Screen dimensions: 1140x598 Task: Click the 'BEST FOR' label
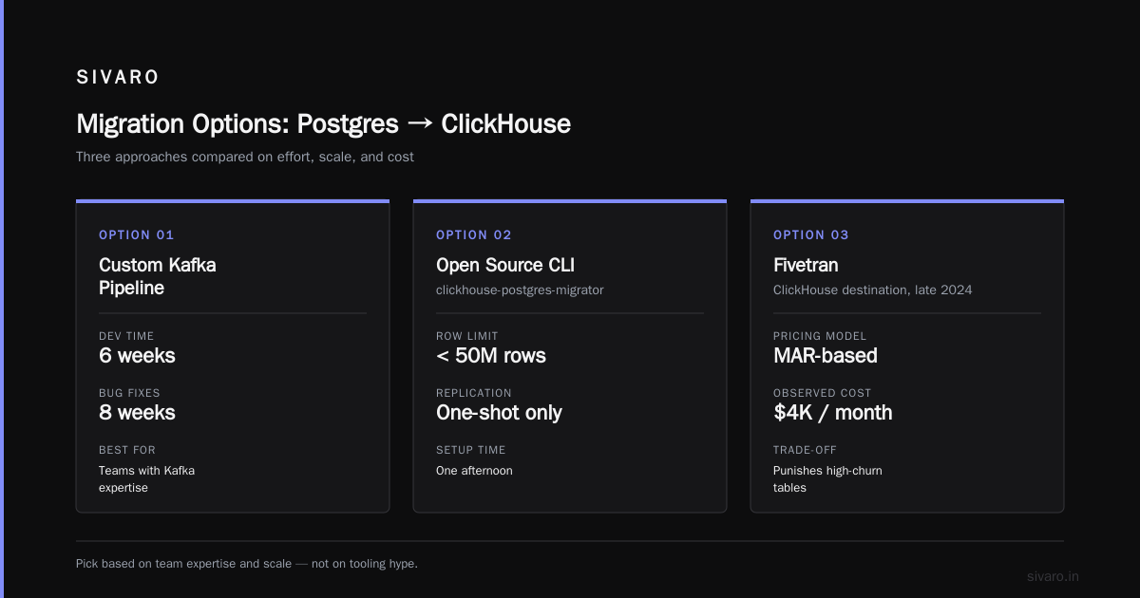coord(127,450)
